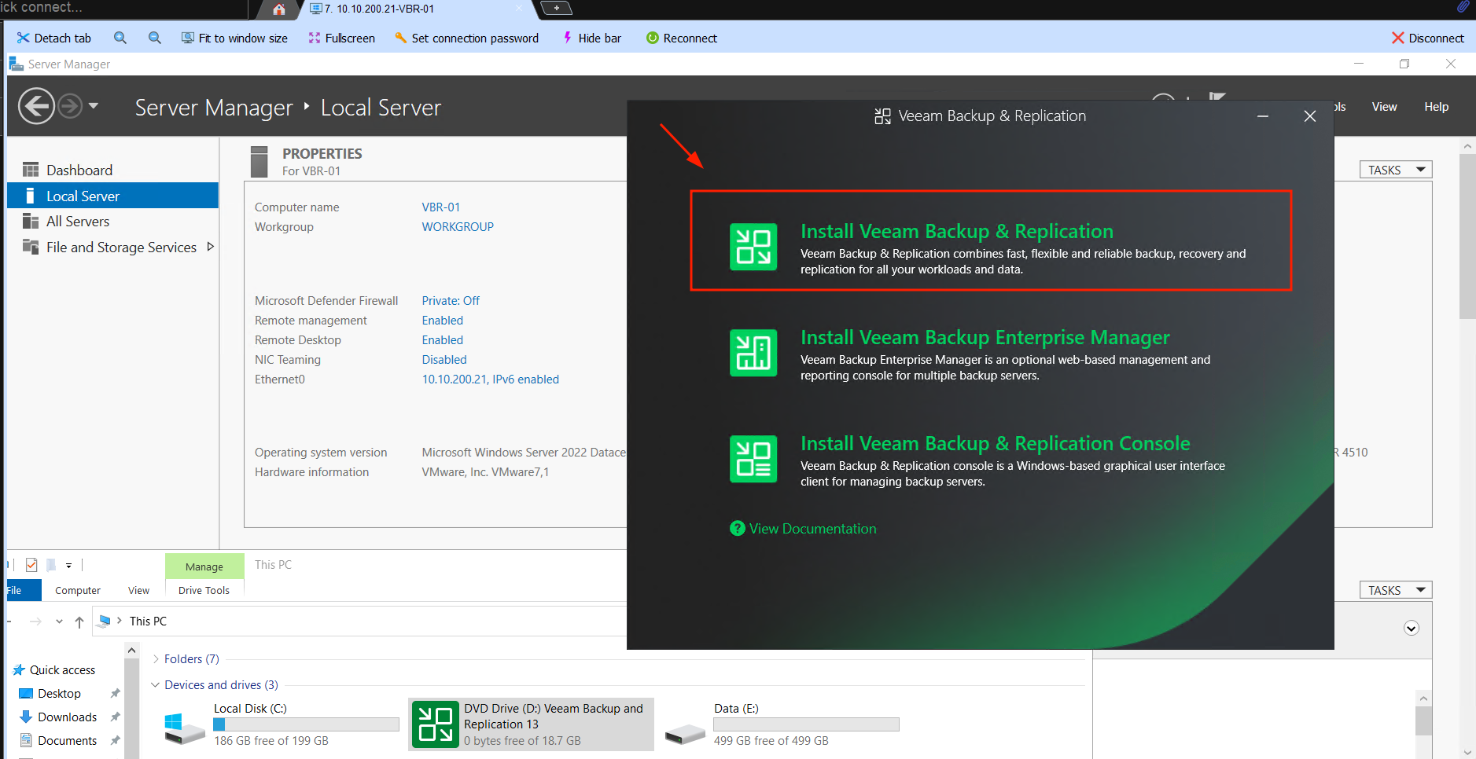This screenshot has width=1476, height=759.
Task: Click the Desktop icon under Quick access
Action: (x=26, y=694)
